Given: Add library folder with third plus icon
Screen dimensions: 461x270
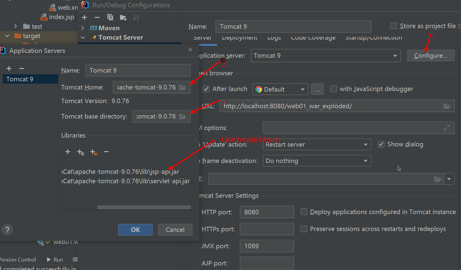Looking at the screenshot, I should tap(93, 152).
